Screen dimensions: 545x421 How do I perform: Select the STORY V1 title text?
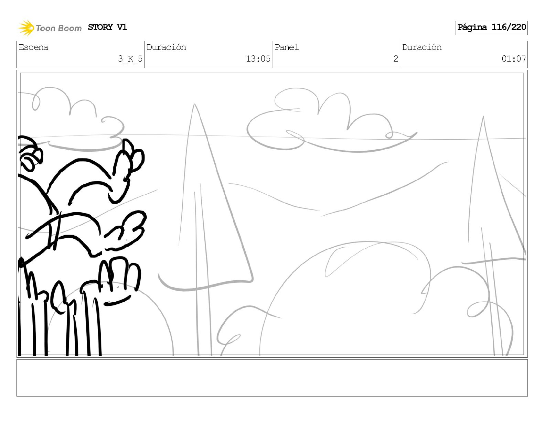(107, 27)
